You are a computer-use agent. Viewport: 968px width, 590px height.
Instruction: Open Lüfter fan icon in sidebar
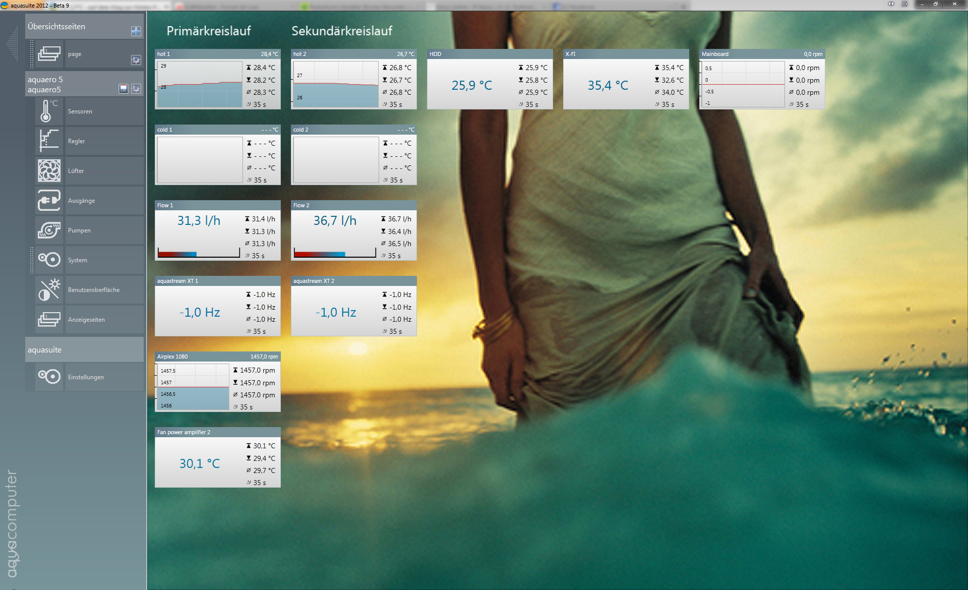coord(49,171)
